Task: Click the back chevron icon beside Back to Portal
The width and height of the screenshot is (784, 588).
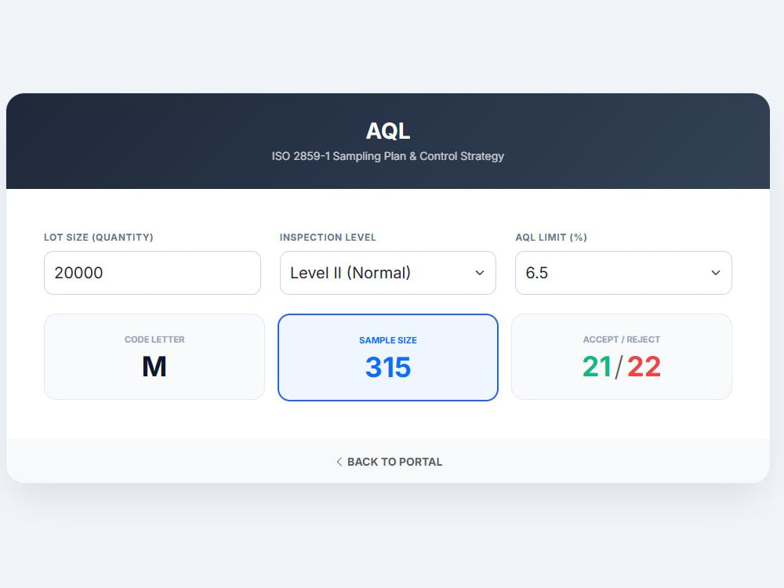Action: point(339,462)
